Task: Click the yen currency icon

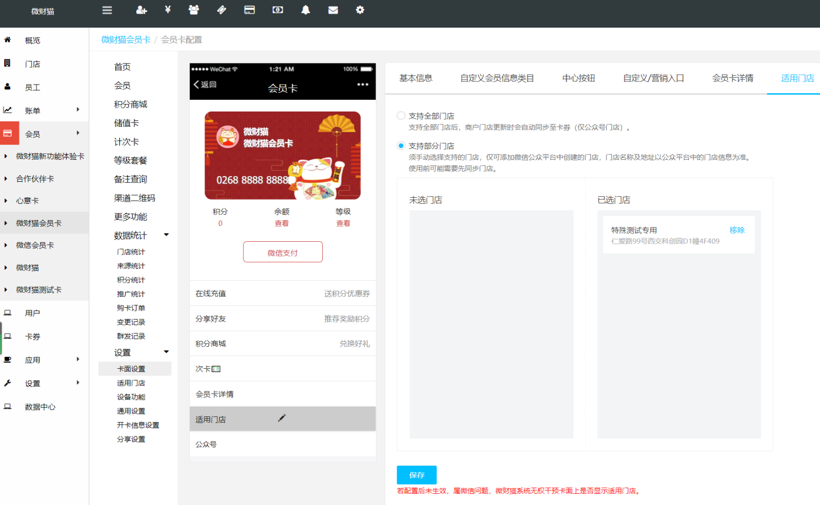Action: [168, 10]
